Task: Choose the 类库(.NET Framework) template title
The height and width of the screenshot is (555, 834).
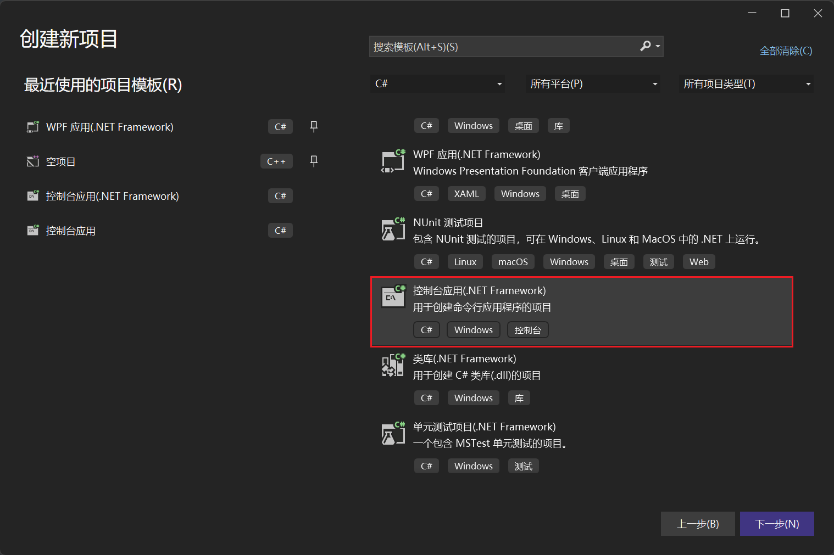Action: click(x=465, y=358)
